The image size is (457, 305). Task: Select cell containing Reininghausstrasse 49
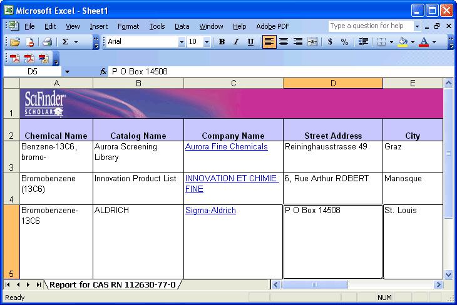point(333,157)
